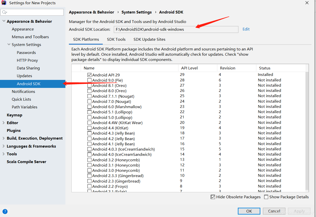Open Quick Lists settings
316x217 pixels.
click(x=21, y=99)
